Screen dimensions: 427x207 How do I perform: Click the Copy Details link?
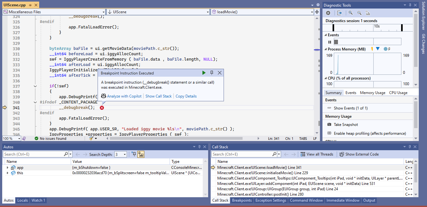tap(186, 96)
